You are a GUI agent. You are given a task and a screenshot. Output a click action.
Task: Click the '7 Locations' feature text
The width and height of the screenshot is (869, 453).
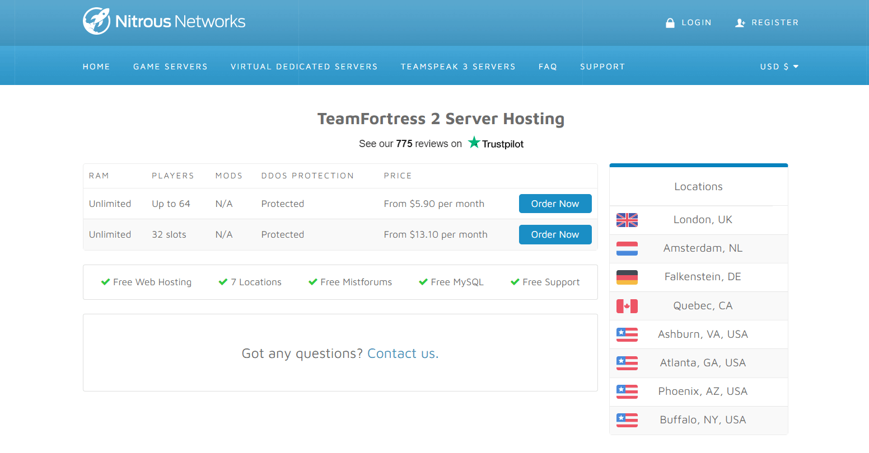point(256,282)
